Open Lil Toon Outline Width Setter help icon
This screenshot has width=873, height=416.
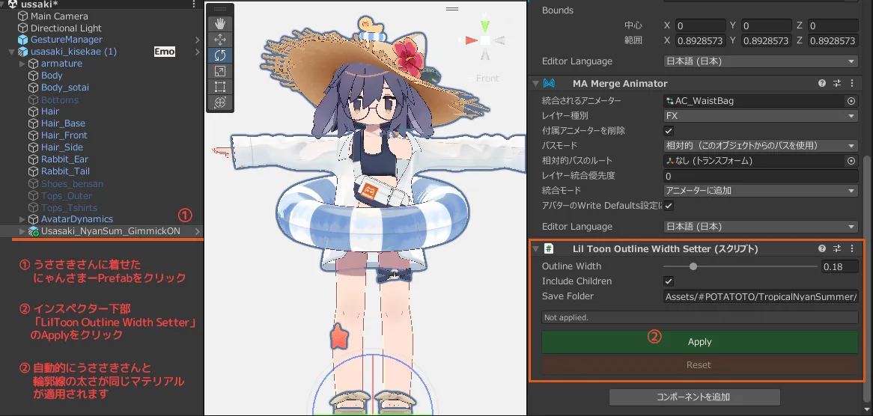822,248
